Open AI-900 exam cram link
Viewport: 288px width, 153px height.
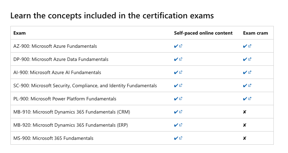[247, 72]
